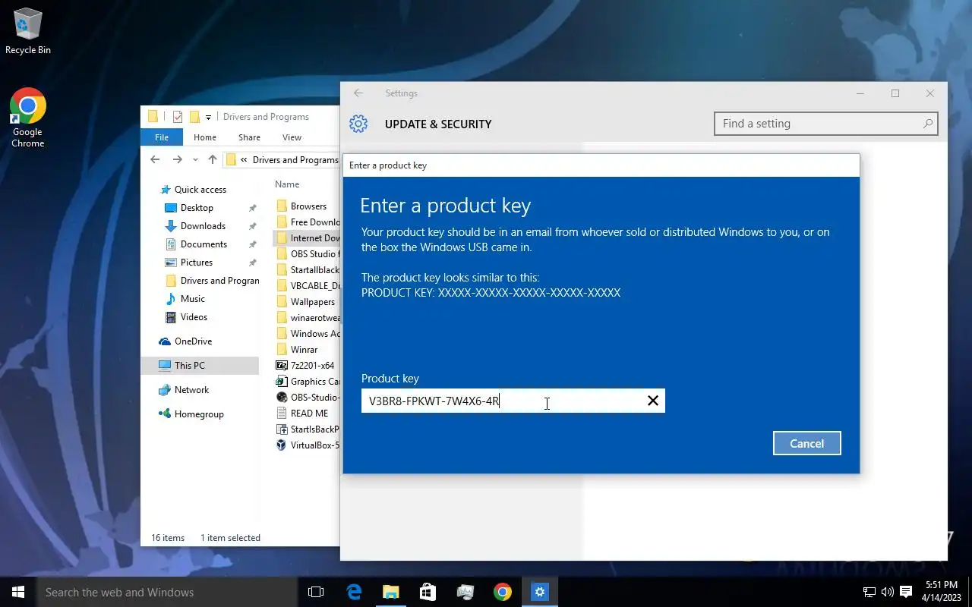The height and width of the screenshot is (607, 972).
Task: Select Videos in navigation pane
Action: [x=194, y=317]
